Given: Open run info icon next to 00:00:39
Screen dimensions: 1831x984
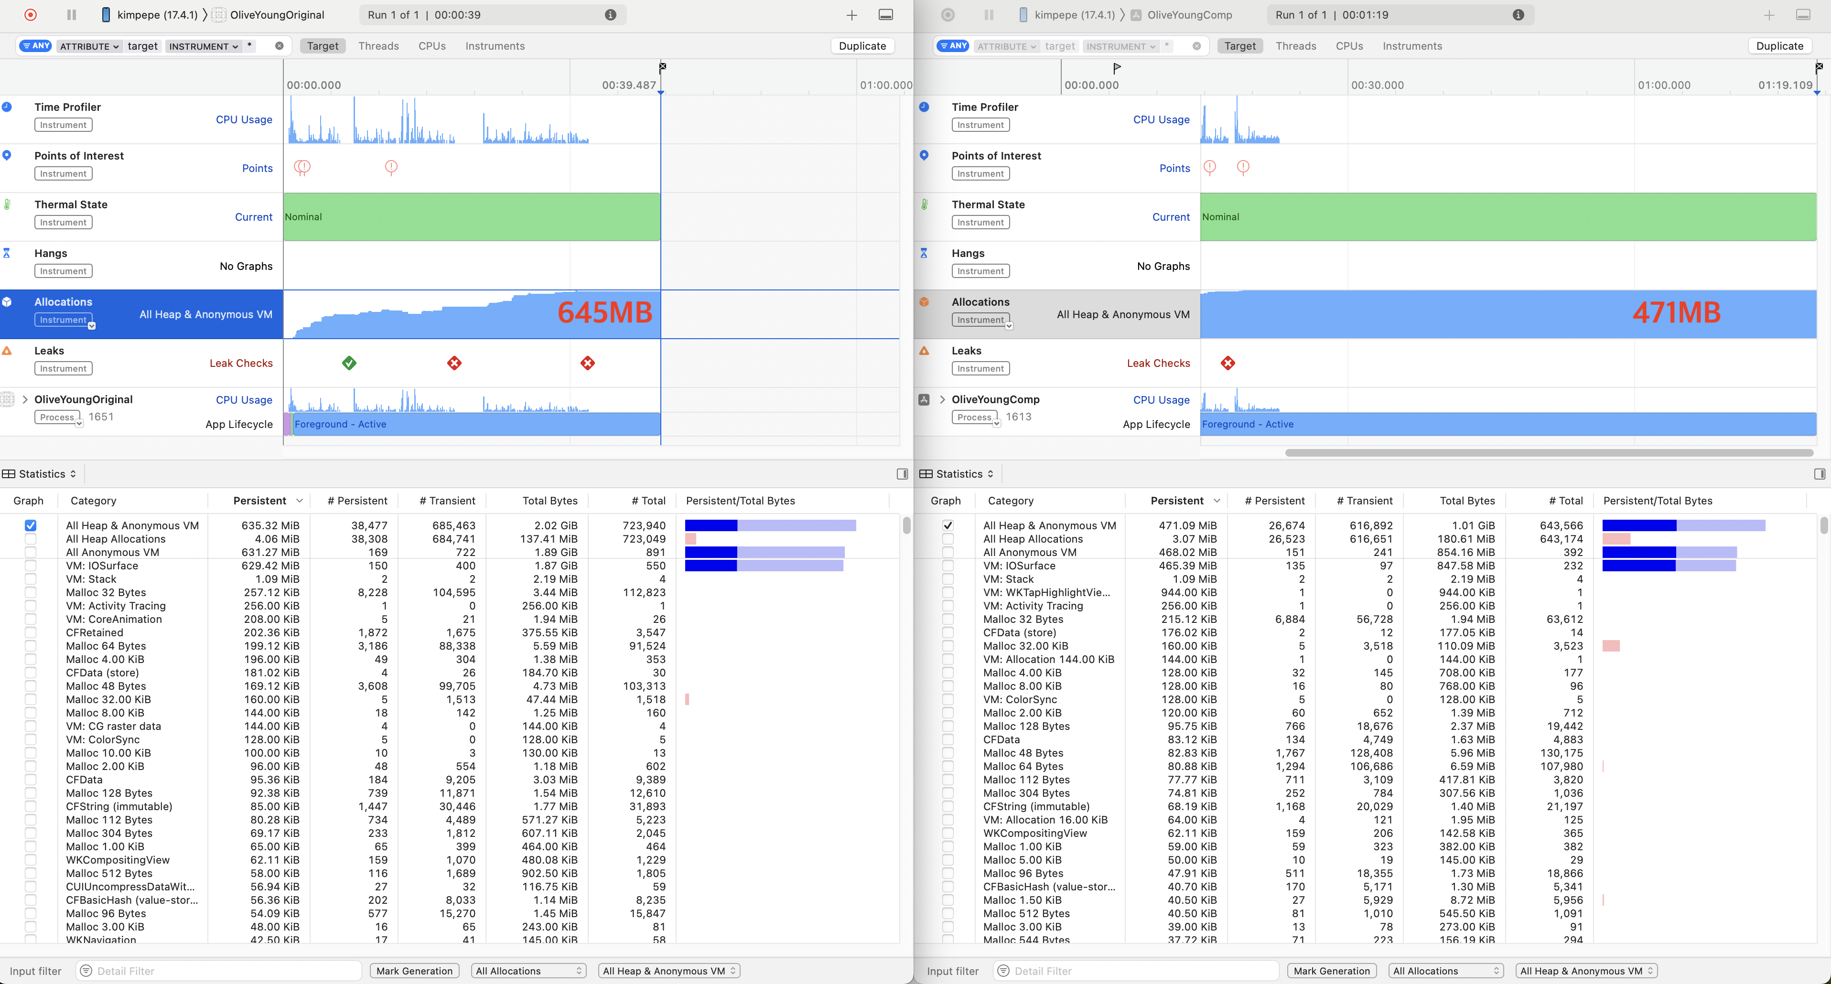Looking at the screenshot, I should (x=610, y=15).
